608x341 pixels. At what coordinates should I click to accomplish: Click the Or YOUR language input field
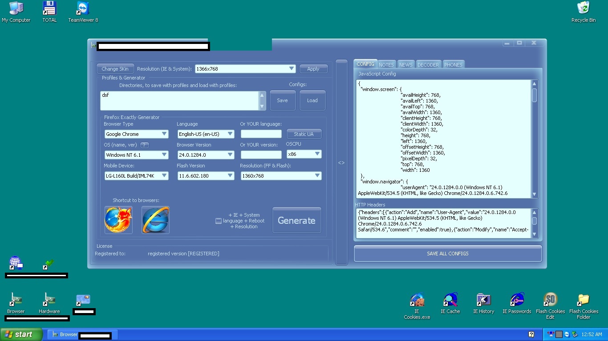click(261, 134)
